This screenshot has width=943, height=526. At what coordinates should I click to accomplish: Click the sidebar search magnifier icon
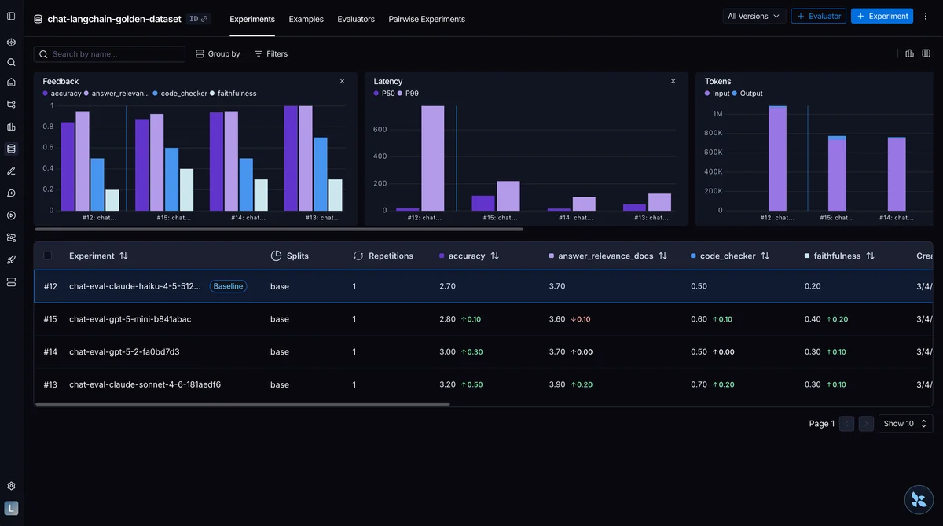[11, 62]
